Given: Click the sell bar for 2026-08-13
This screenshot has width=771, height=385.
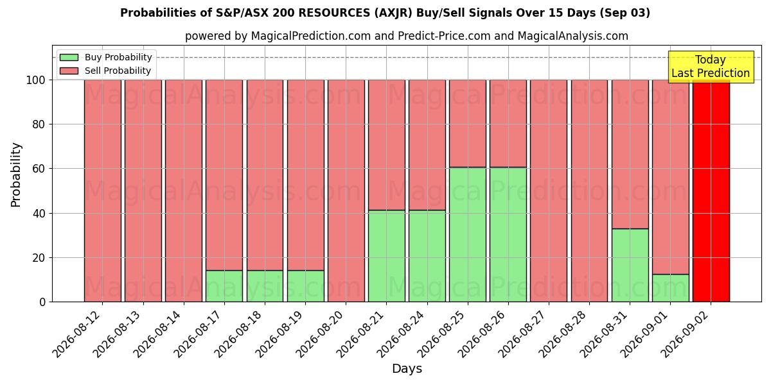Looking at the screenshot, I should 143,191.
